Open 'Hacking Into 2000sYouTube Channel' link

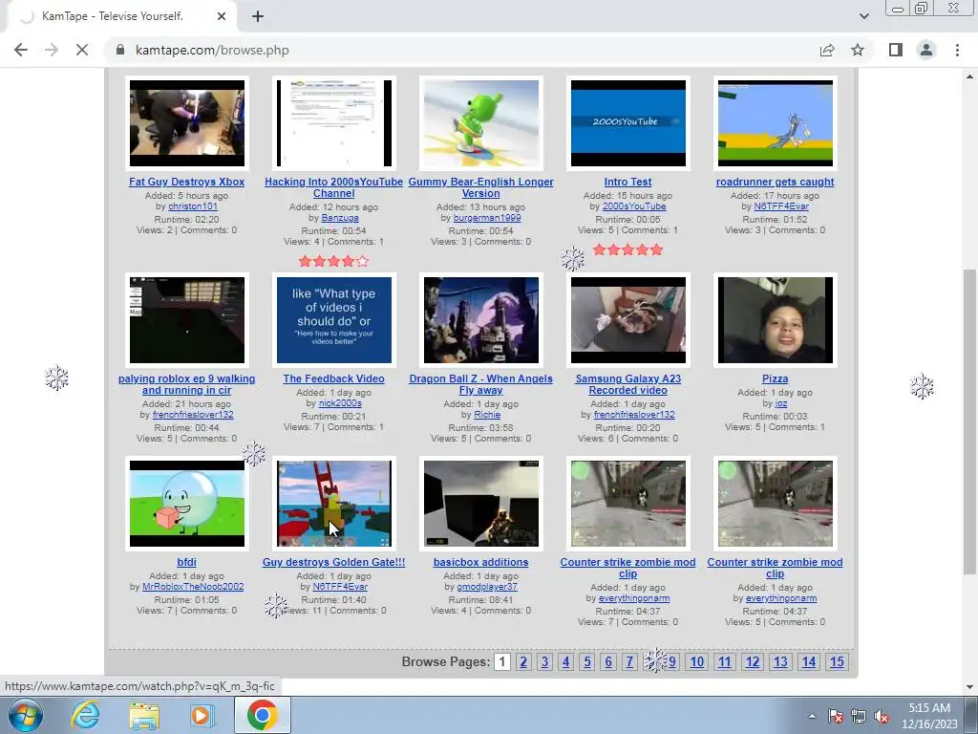333,187
